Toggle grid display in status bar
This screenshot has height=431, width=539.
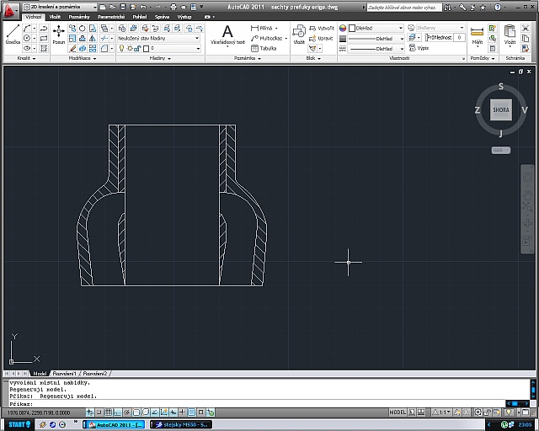point(109,412)
